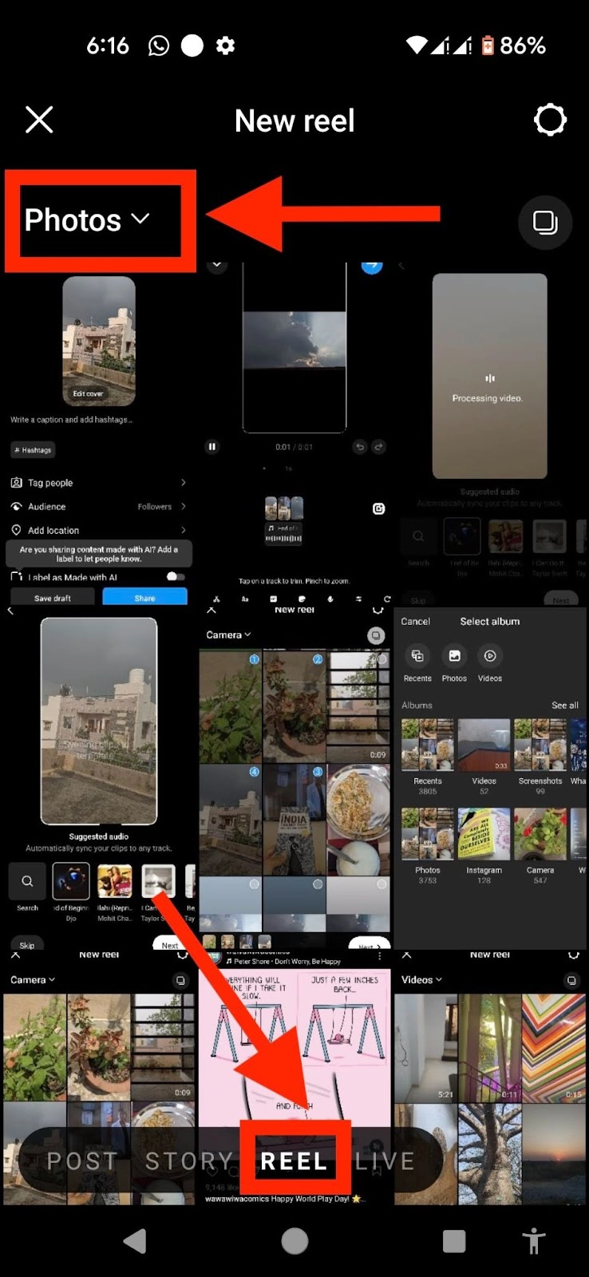Tap settings gear icon in status bar
The width and height of the screenshot is (589, 1277).
(226, 45)
